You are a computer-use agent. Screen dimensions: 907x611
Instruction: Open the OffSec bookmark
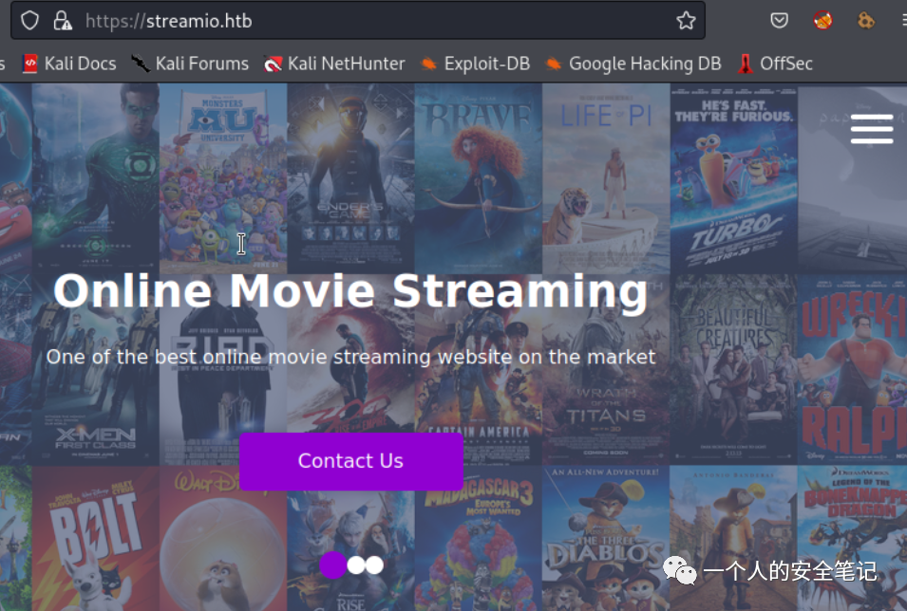tap(775, 64)
